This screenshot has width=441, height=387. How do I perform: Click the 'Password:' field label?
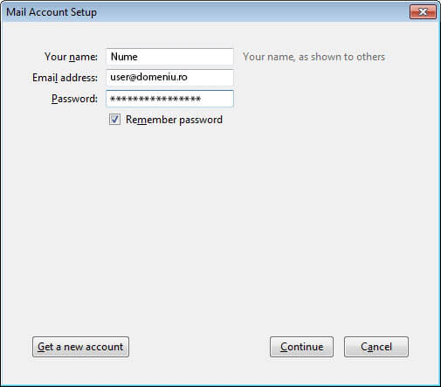[x=74, y=99]
